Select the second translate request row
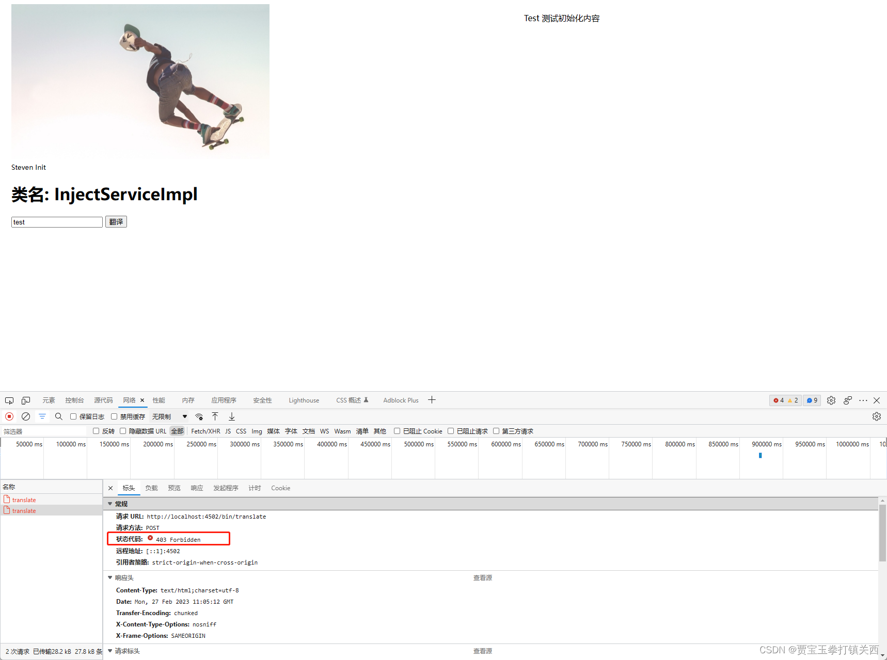Viewport: 887px width, 660px height. tap(51, 510)
